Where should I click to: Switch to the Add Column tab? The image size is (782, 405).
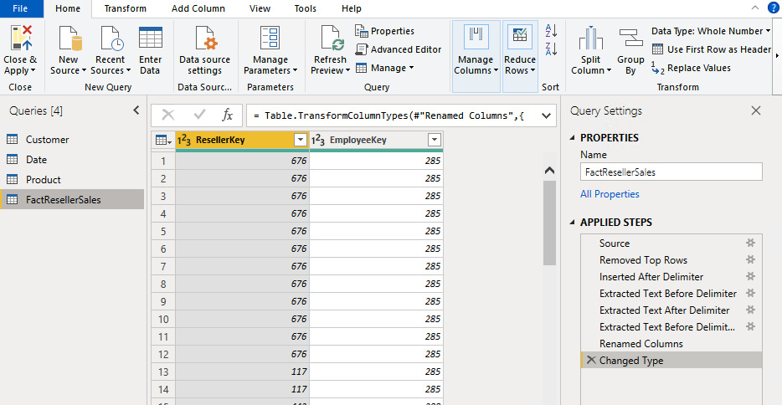[x=198, y=8]
